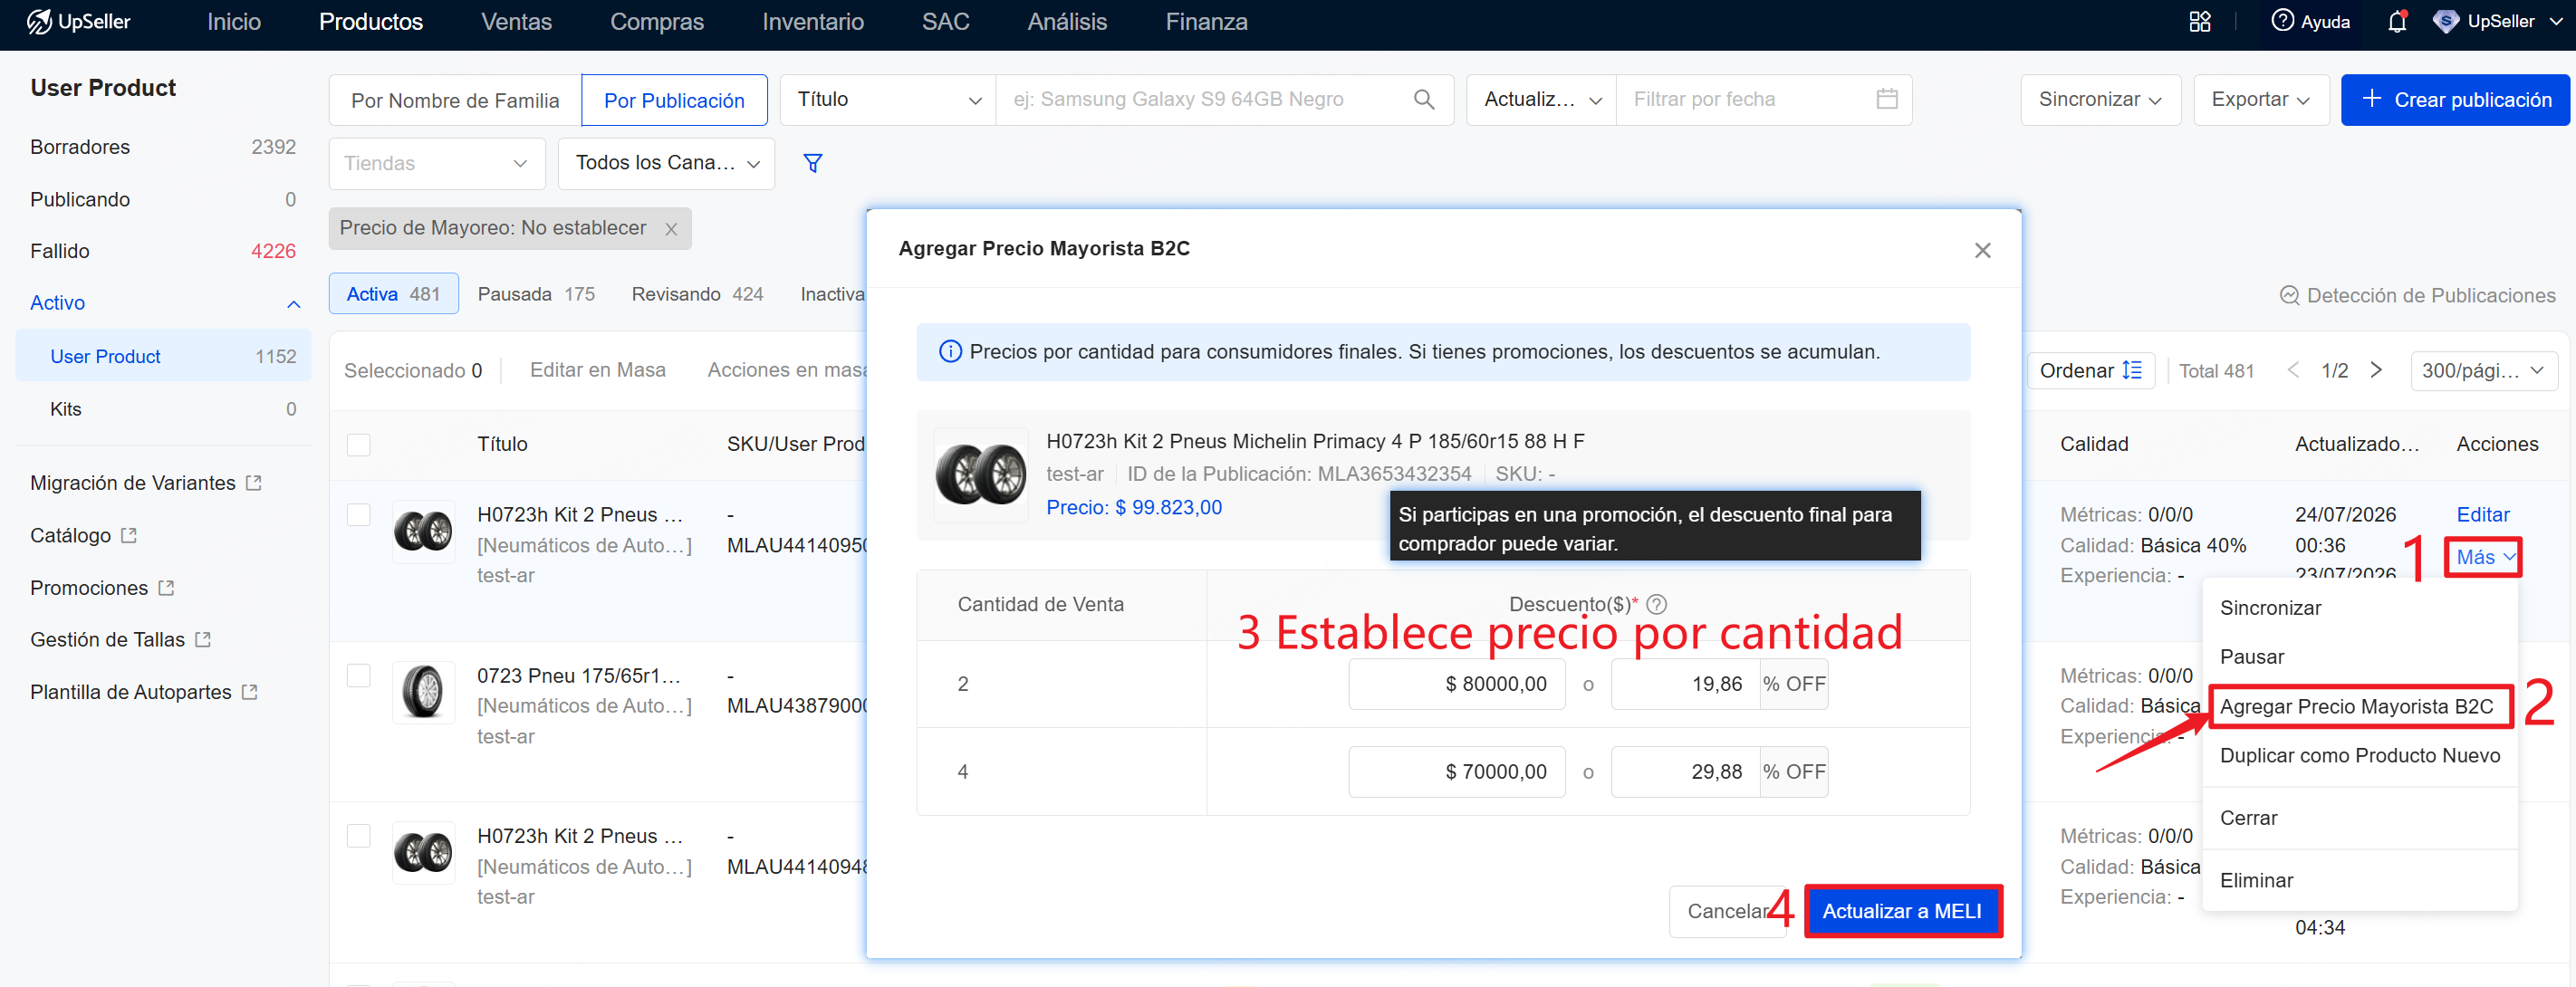Viewport: 2576px width, 987px height.
Task: Click tire thumbnail in the dialog
Action: [981, 475]
